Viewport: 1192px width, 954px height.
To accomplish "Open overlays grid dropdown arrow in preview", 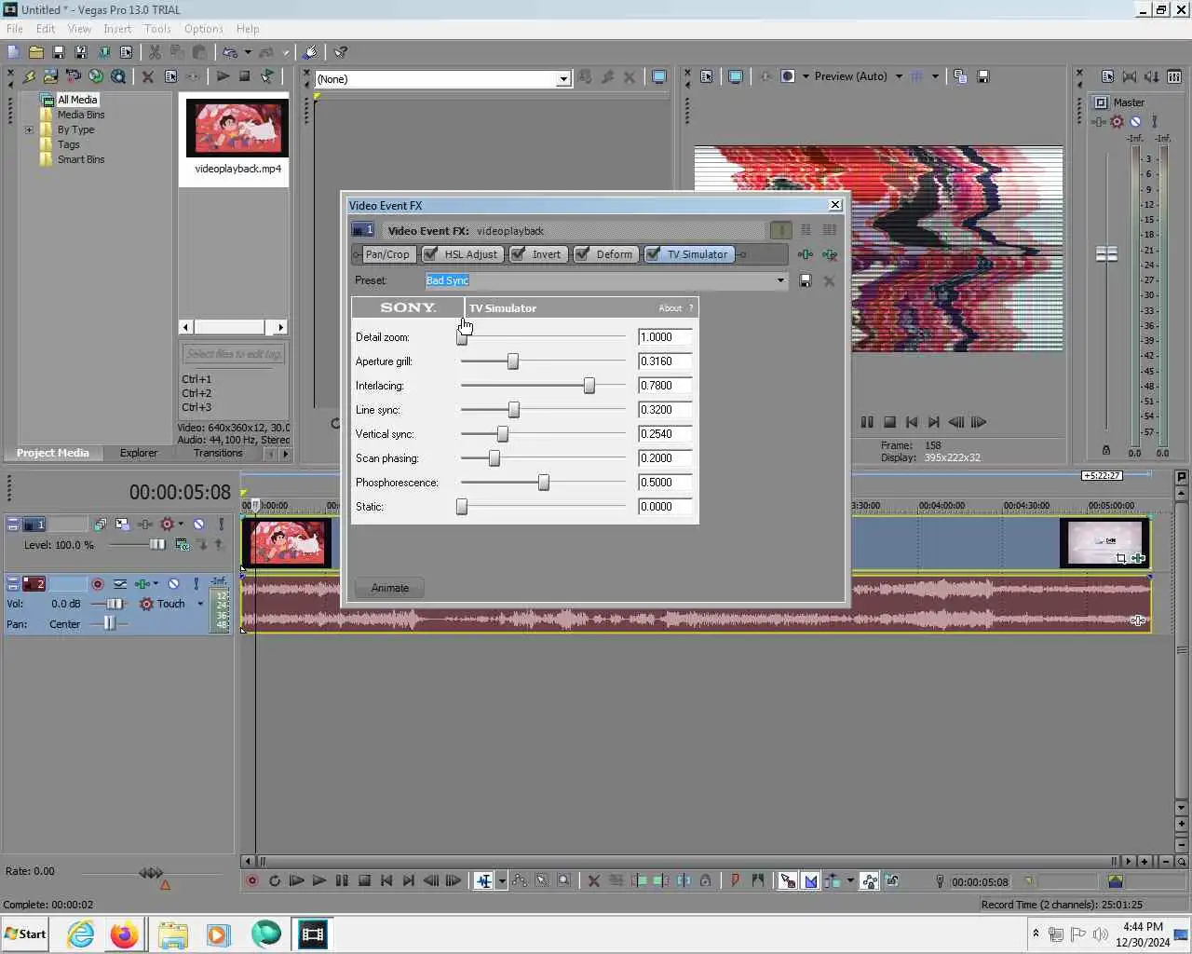I will 935,76.
